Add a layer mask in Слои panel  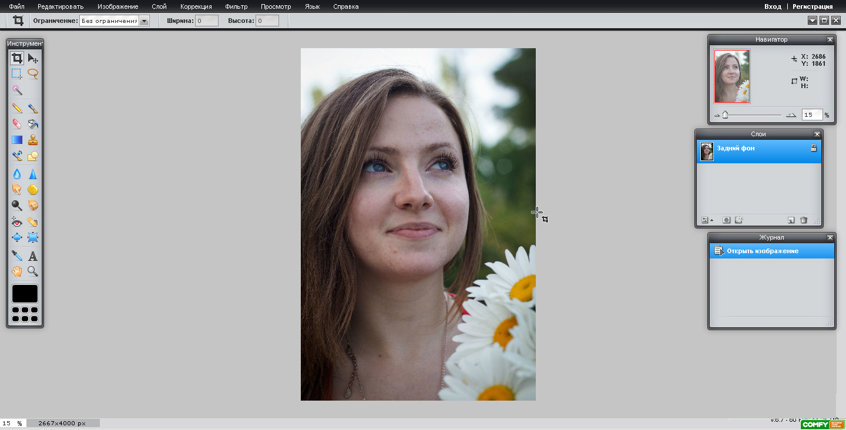(727, 220)
